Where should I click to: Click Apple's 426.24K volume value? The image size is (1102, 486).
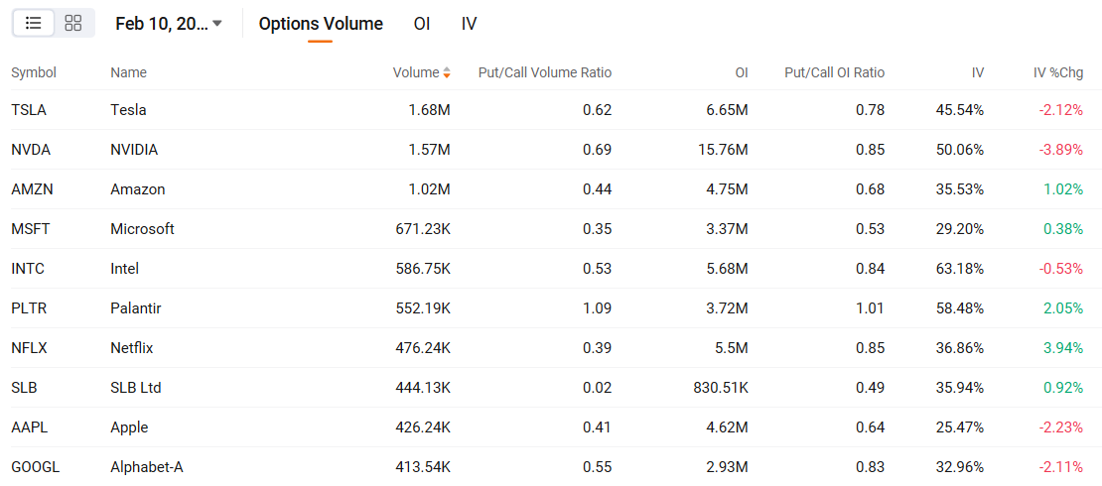(x=423, y=427)
